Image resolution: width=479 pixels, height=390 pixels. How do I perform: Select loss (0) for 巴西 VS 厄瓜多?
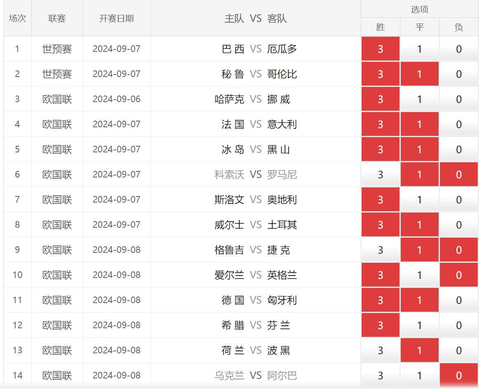(x=458, y=49)
